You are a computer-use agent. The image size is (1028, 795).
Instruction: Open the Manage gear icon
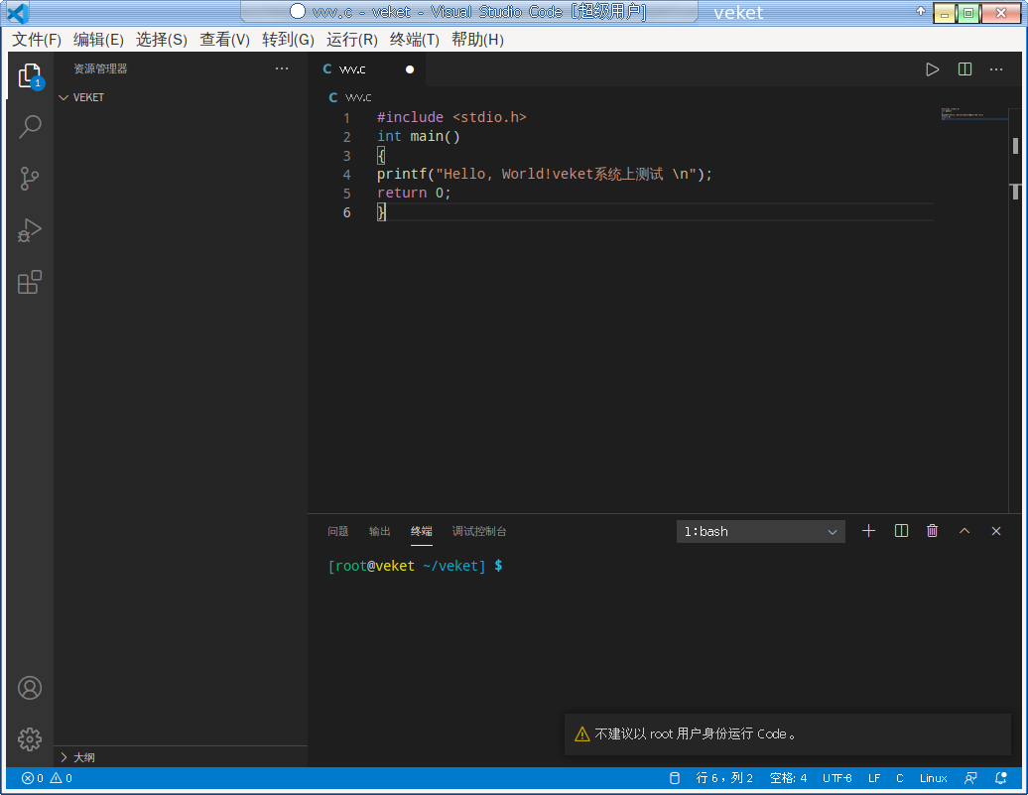tap(30, 739)
